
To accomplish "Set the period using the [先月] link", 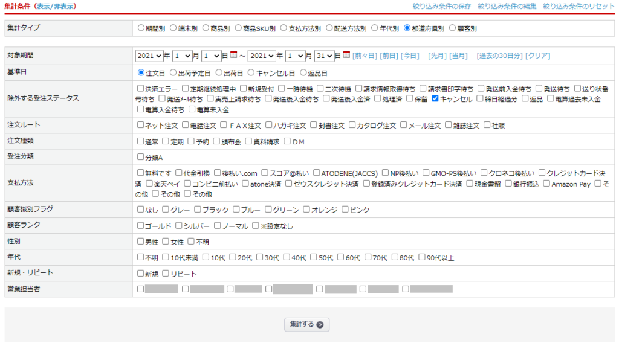I will [437, 56].
